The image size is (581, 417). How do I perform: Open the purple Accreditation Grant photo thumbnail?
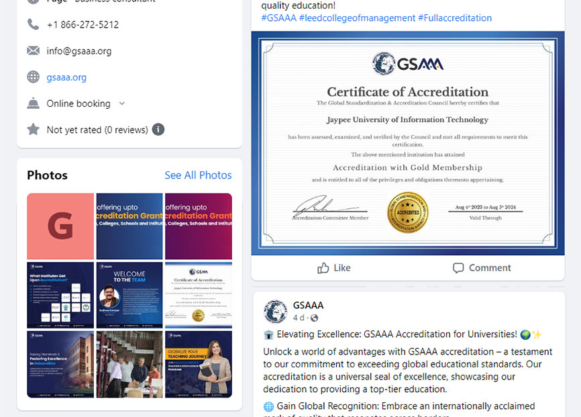coord(199,226)
